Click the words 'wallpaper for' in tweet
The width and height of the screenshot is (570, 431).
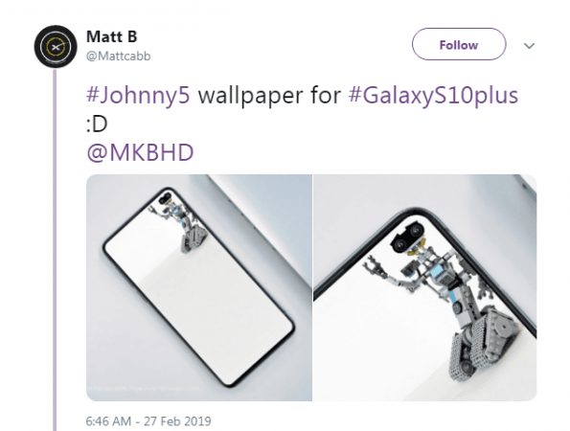click(x=269, y=95)
